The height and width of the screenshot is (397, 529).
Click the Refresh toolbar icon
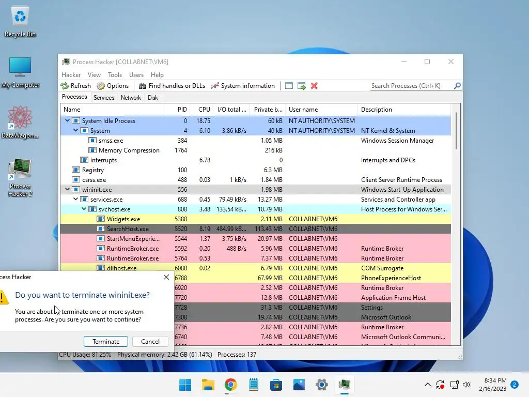click(x=65, y=86)
